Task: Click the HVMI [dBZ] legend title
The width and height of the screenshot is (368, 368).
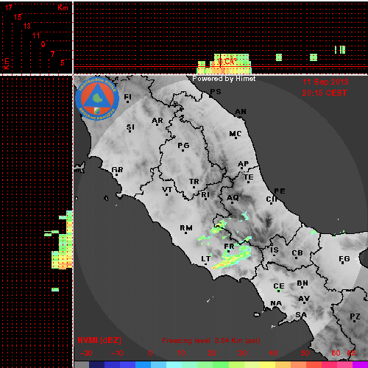Action: coord(99,340)
